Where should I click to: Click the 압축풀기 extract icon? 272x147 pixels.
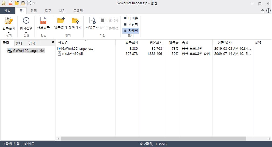9,21
